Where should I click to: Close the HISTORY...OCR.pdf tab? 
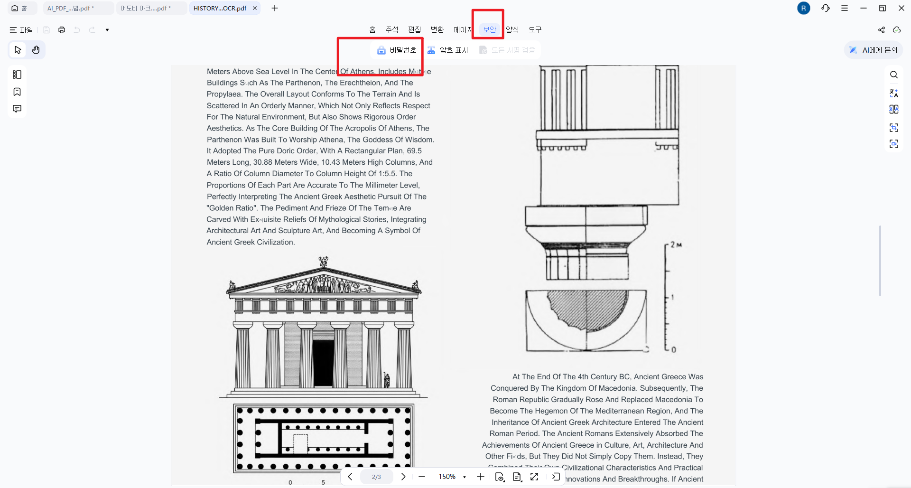point(255,8)
